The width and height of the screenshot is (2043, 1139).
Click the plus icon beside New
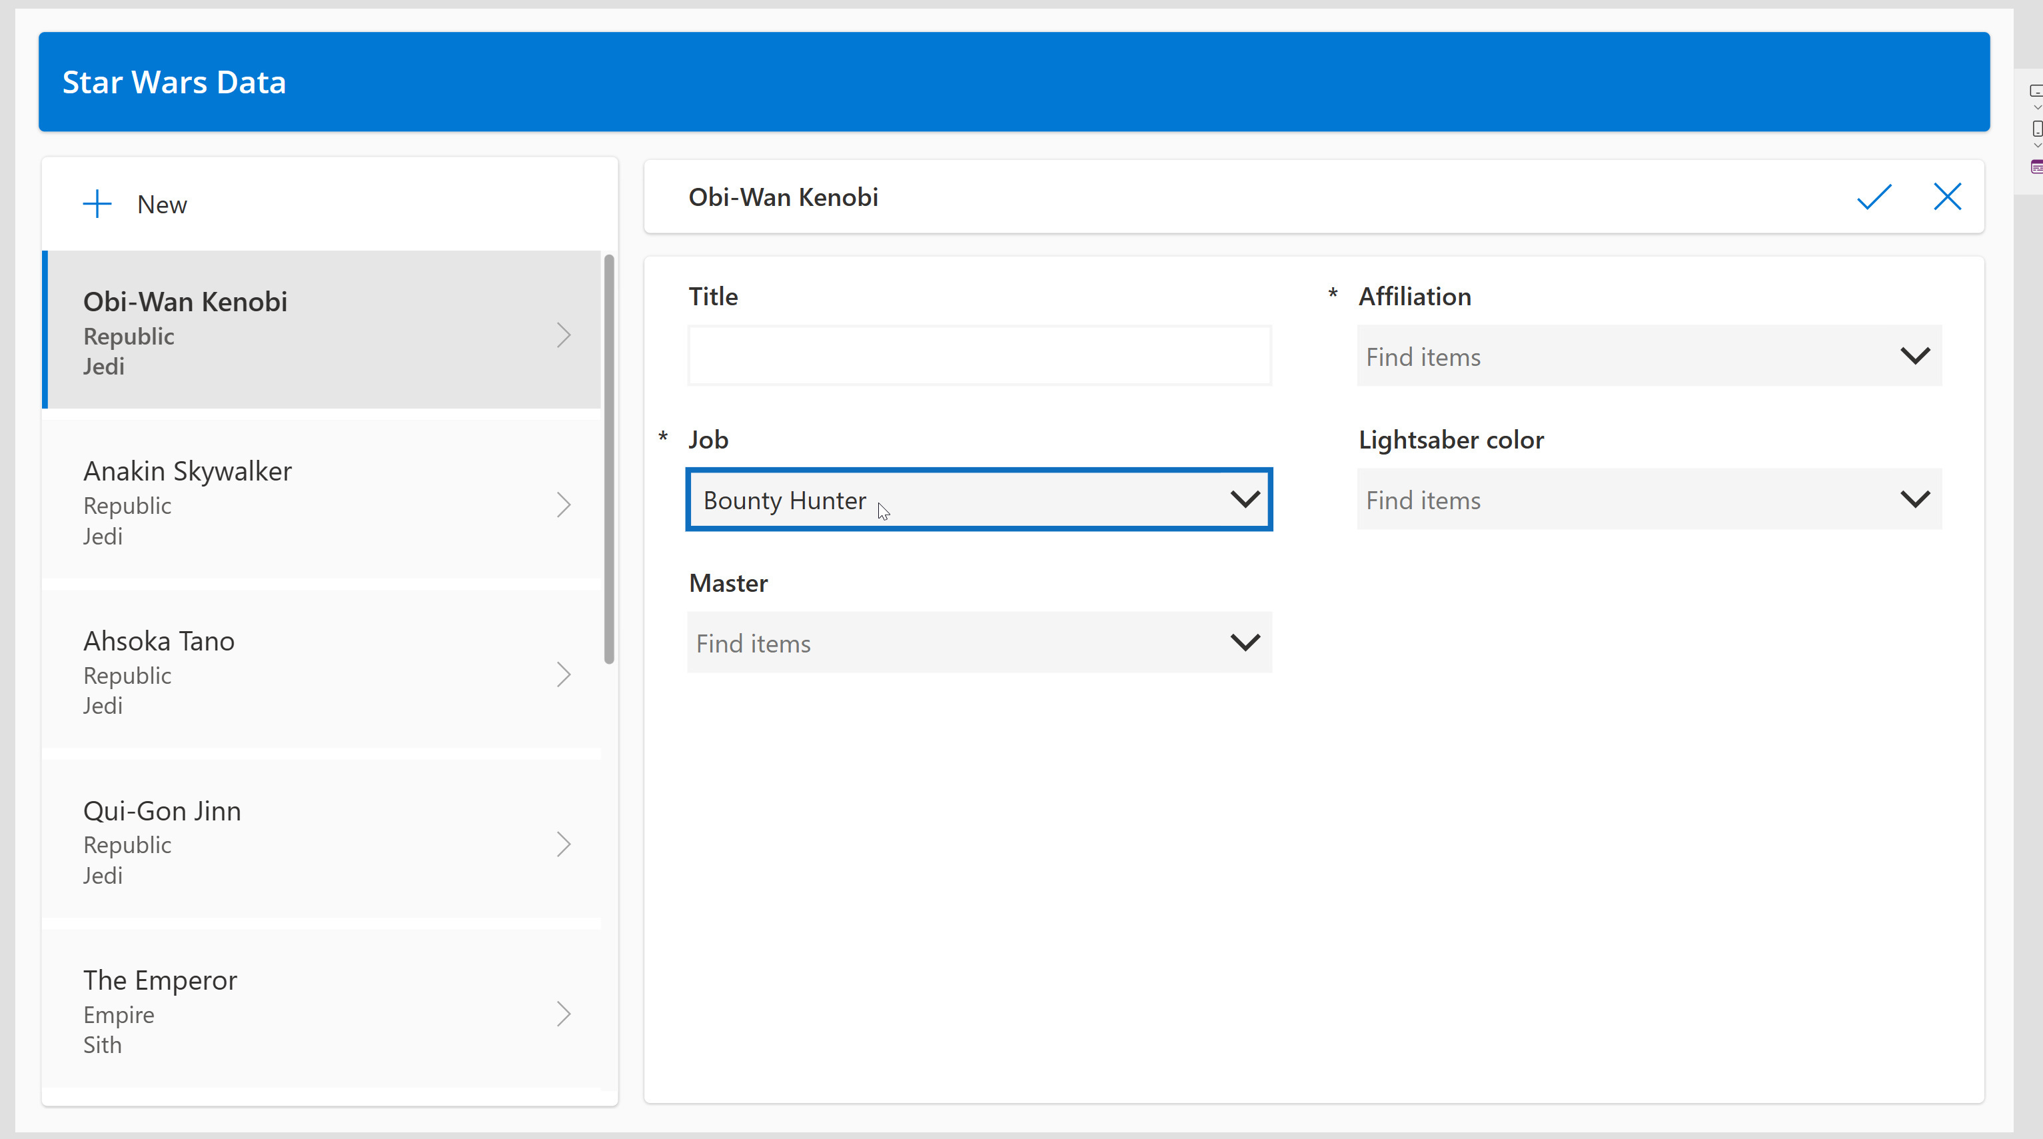97,204
